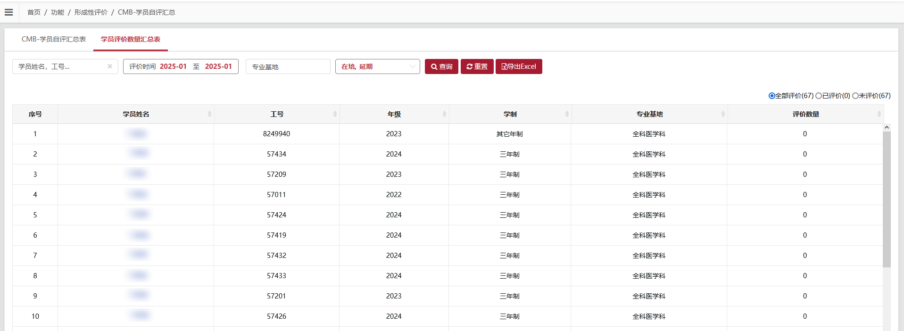This screenshot has height=331, width=904.
Task: Click job number 57432
Action: coord(276,256)
